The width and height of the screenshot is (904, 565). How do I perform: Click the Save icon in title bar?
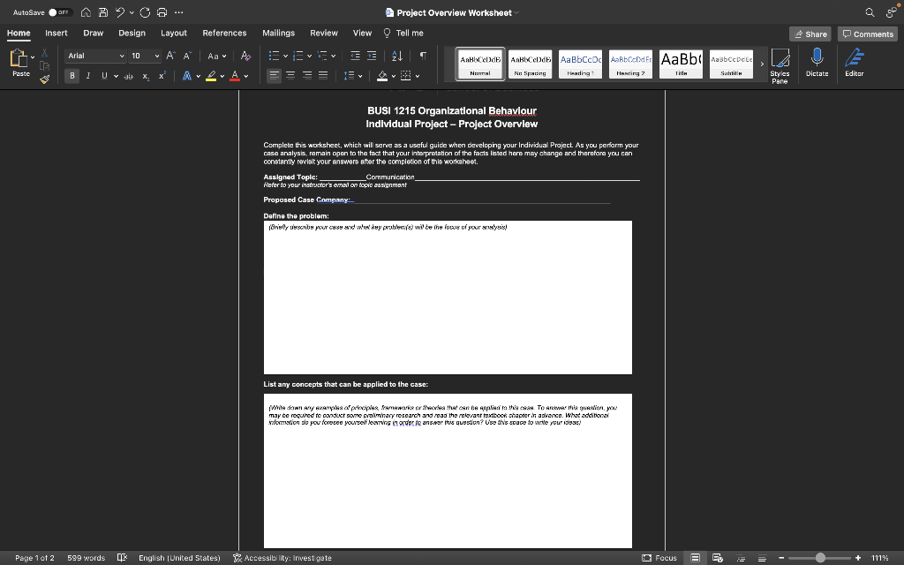pos(102,12)
